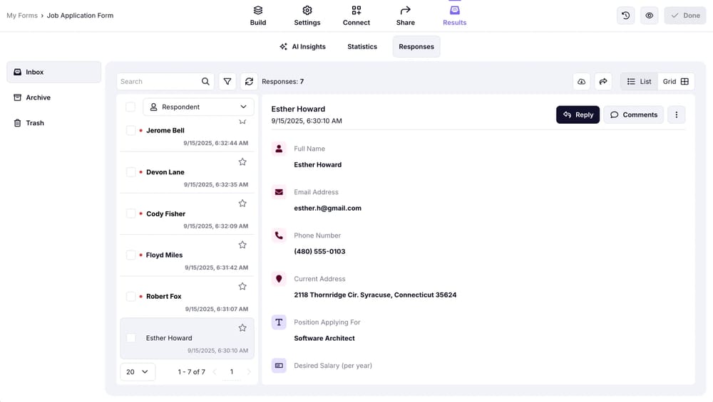Star the Devon Lane response
Image resolution: width=713 pixels, height=402 pixels.
pos(242,162)
